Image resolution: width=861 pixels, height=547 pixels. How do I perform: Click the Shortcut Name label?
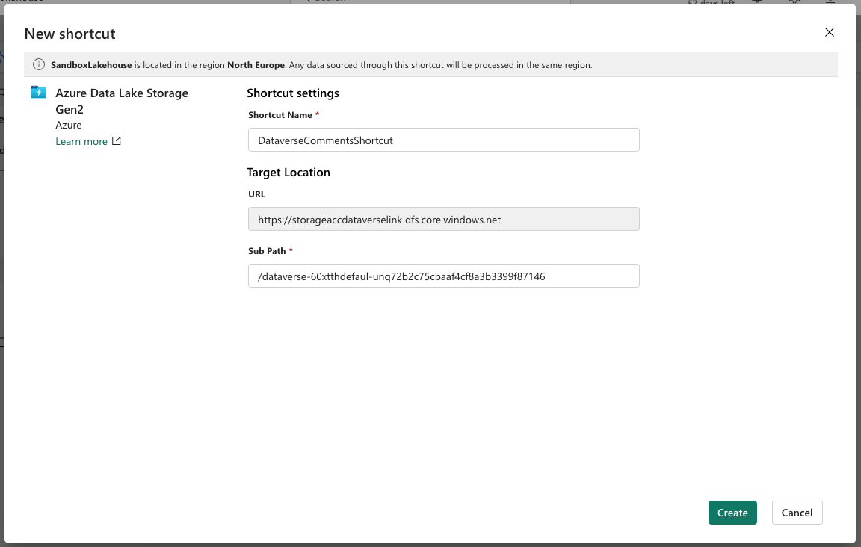click(x=280, y=115)
